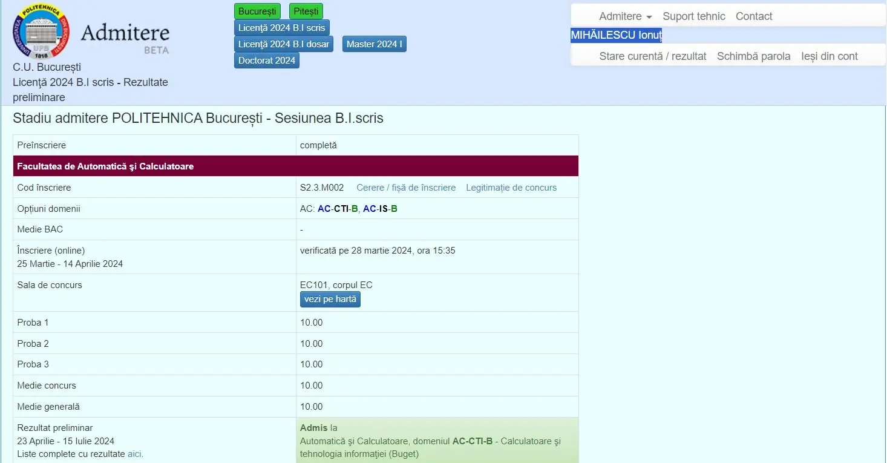Go to Stare curentă / rezultat
This screenshot has height=463, width=887.
[653, 56]
